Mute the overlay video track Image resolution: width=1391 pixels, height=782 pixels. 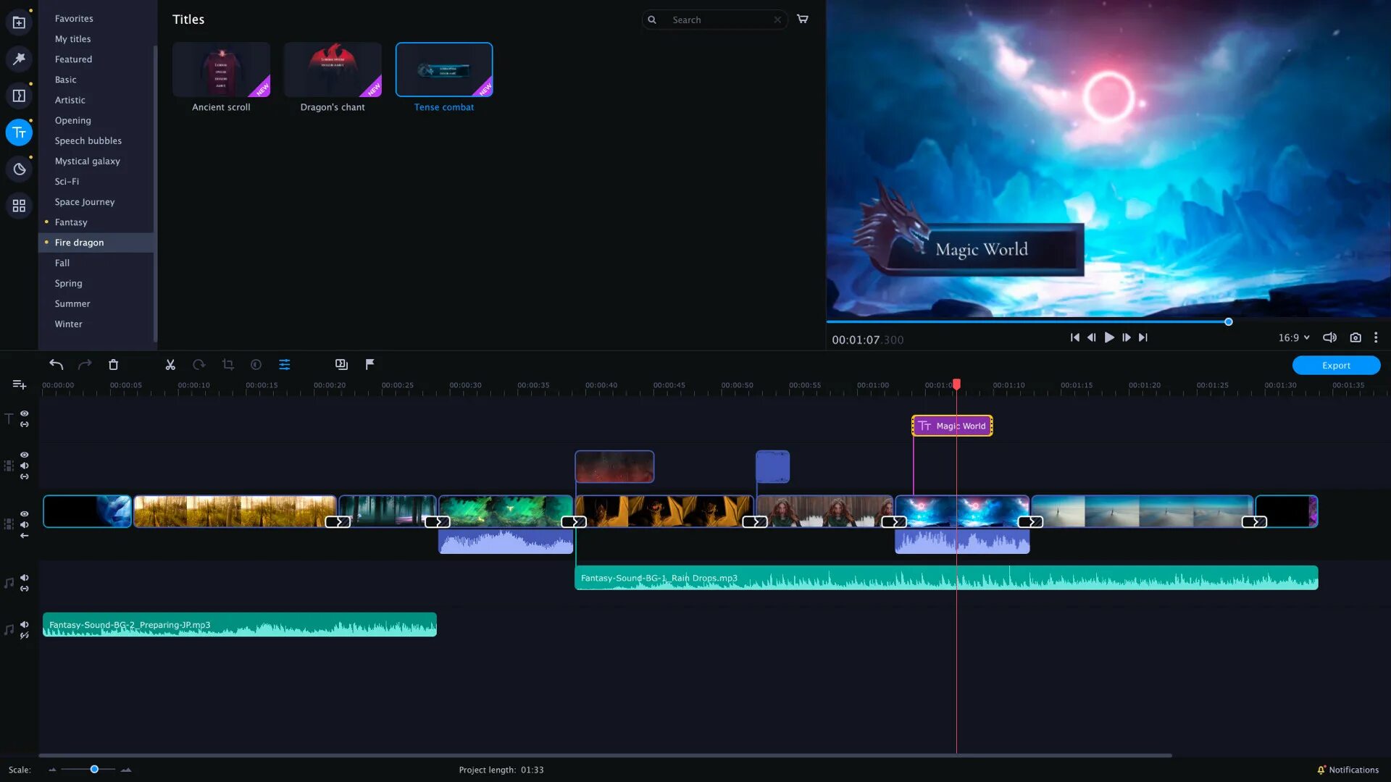25,466
